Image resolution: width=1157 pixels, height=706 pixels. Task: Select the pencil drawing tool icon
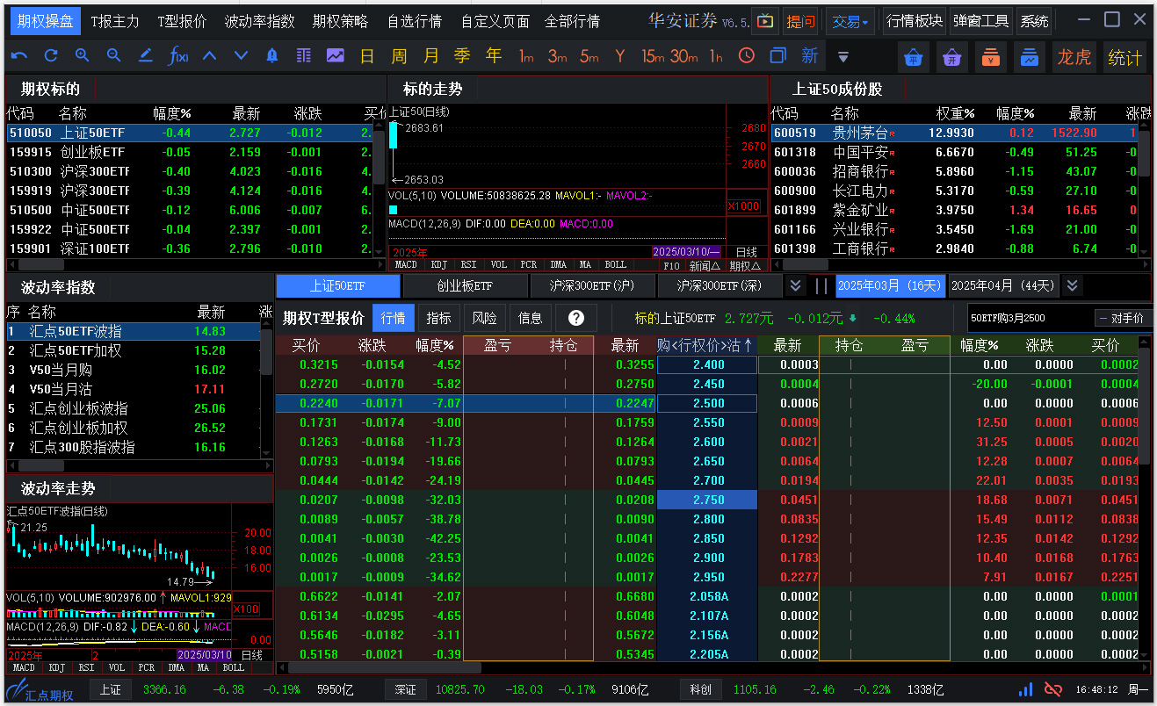pos(146,56)
